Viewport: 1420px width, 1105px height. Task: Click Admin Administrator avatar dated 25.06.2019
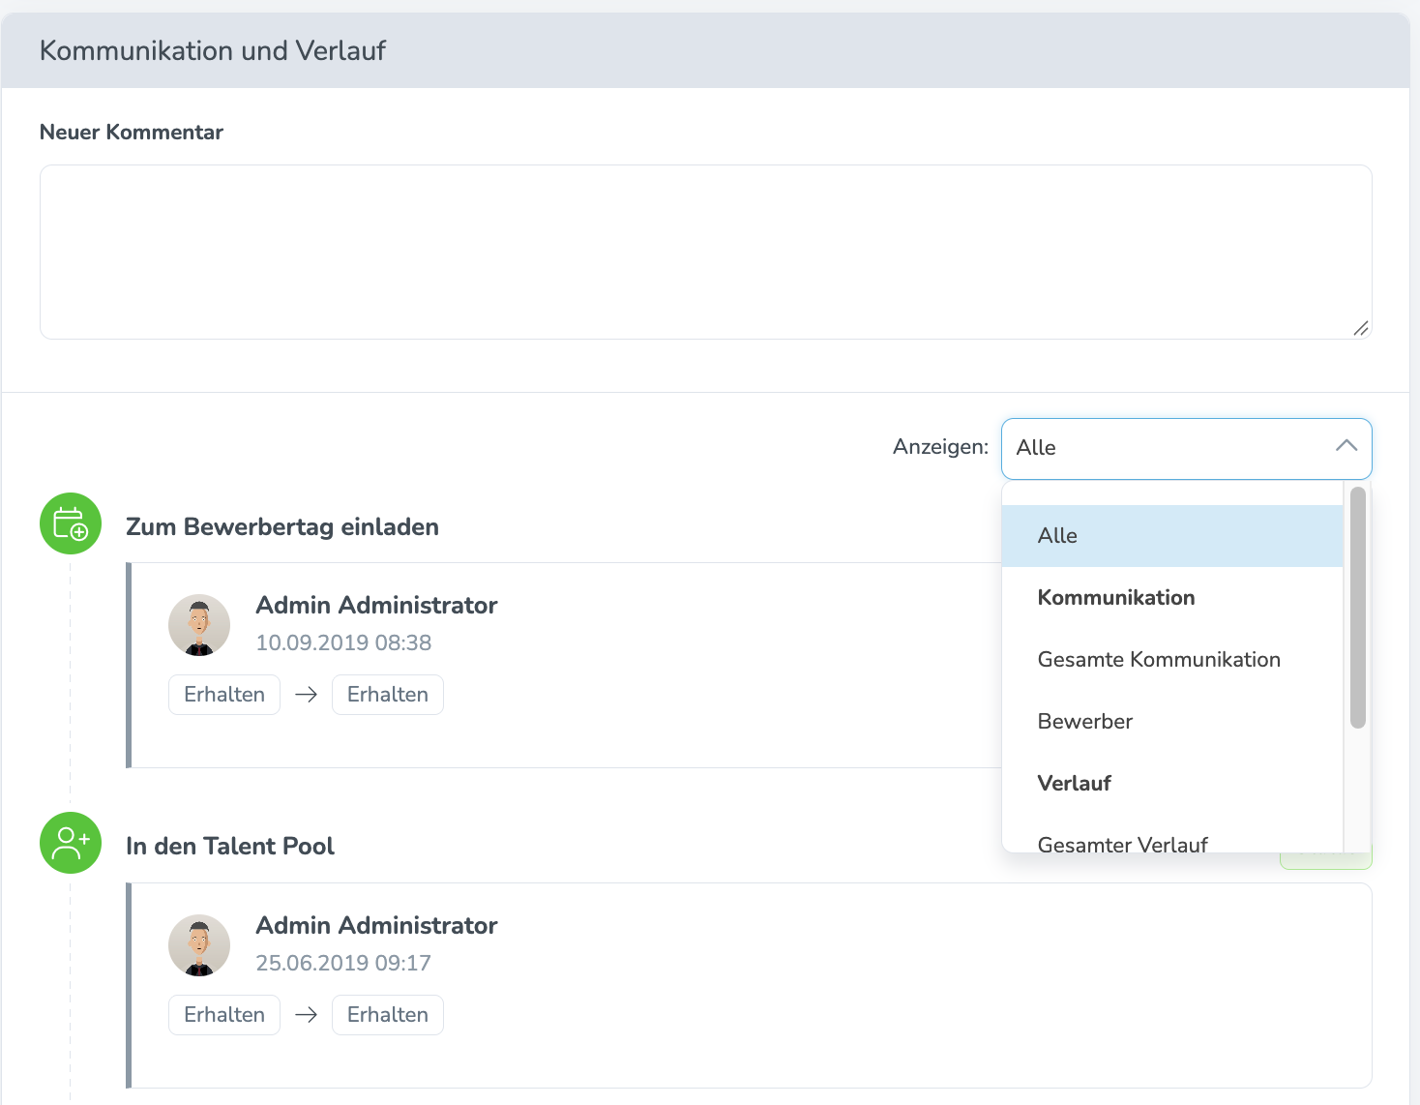[199, 945]
